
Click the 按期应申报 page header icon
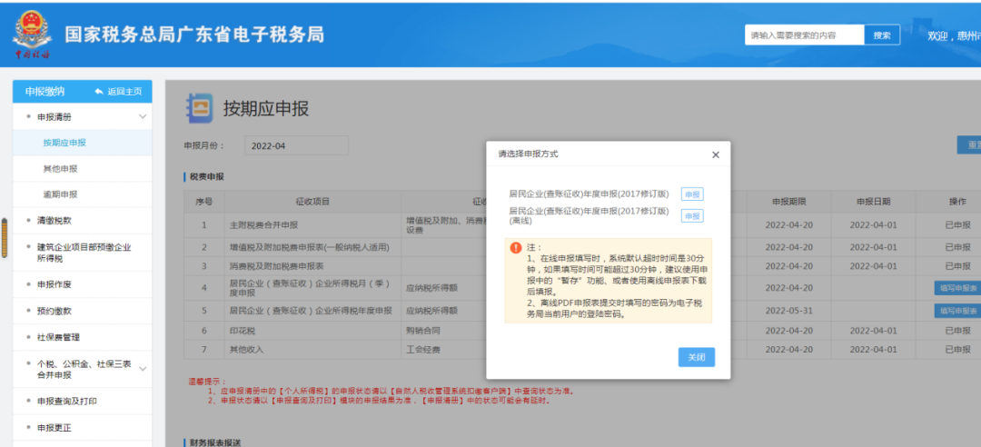tap(200, 108)
